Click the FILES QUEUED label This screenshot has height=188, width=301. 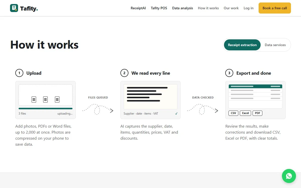tap(98, 98)
